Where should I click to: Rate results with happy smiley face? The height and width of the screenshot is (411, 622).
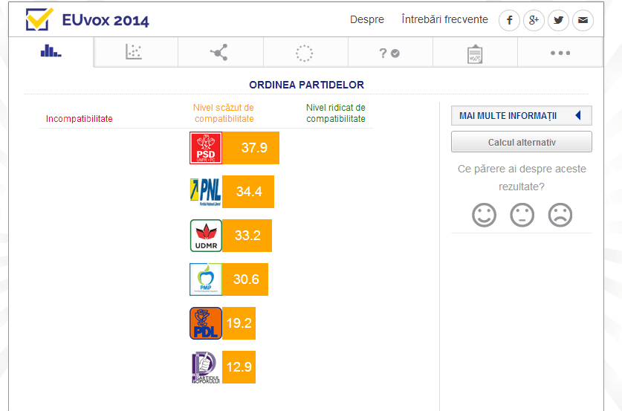[x=484, y=215]
